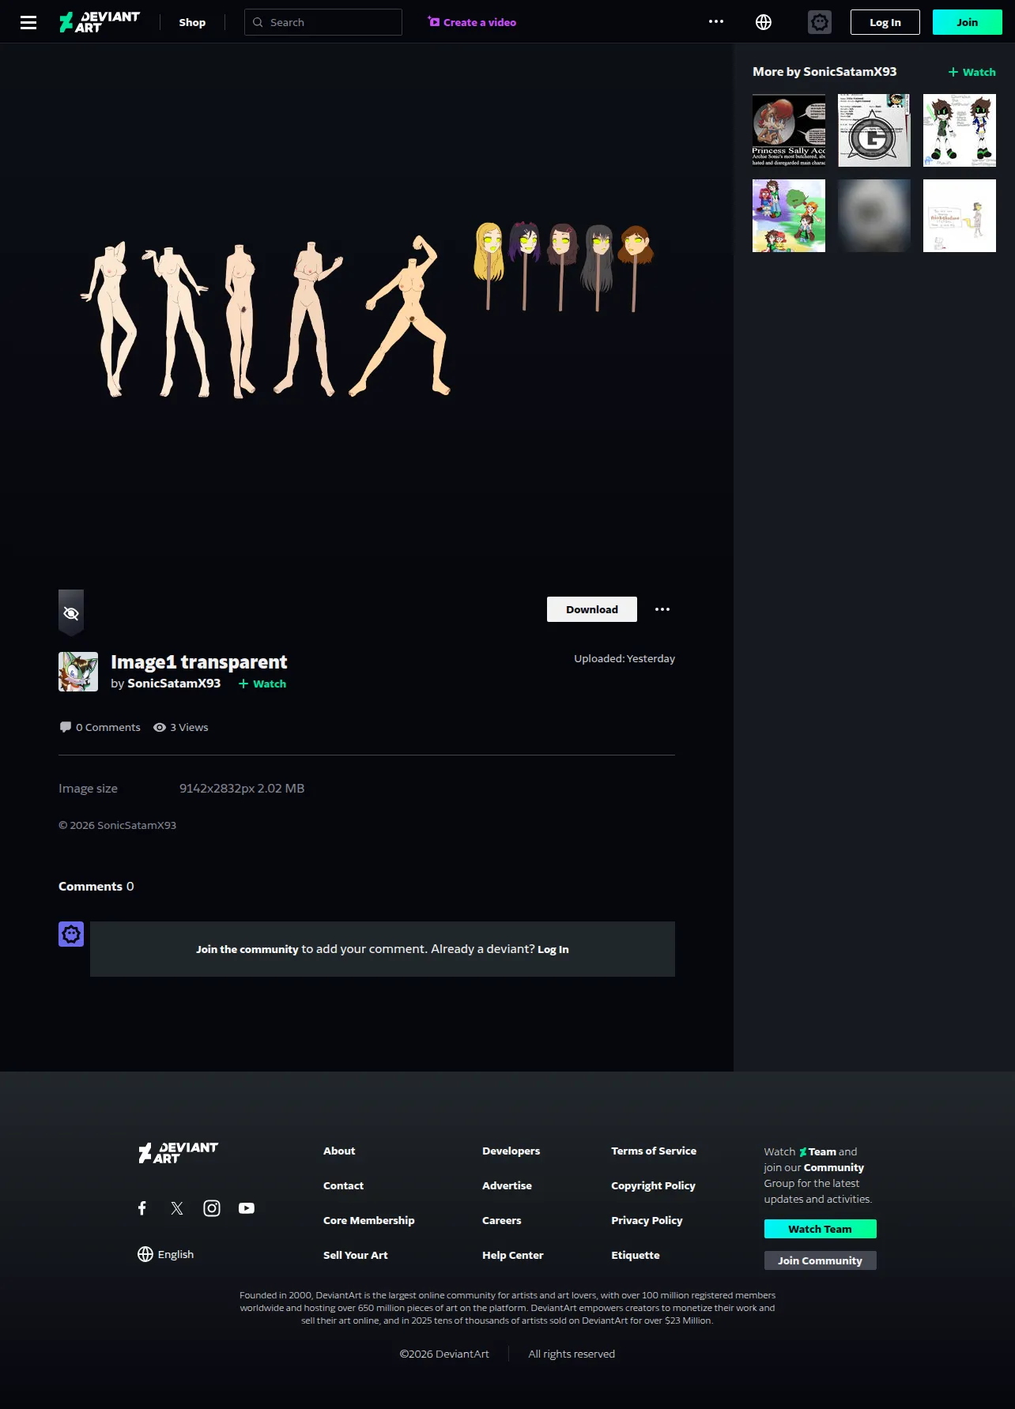Expand the header three-dots more menu
Image resolution: width=1015 pixels, height=1409 pixels.
pyautogui.click(x=716, y=22)
